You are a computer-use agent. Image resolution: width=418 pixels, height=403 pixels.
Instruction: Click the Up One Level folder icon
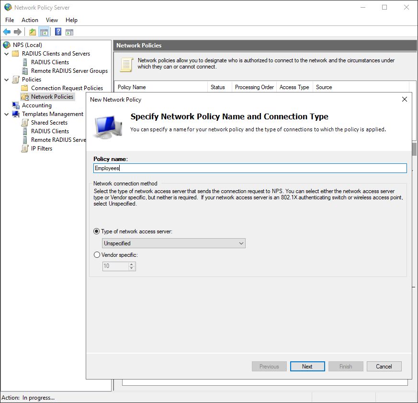point(33,32)
